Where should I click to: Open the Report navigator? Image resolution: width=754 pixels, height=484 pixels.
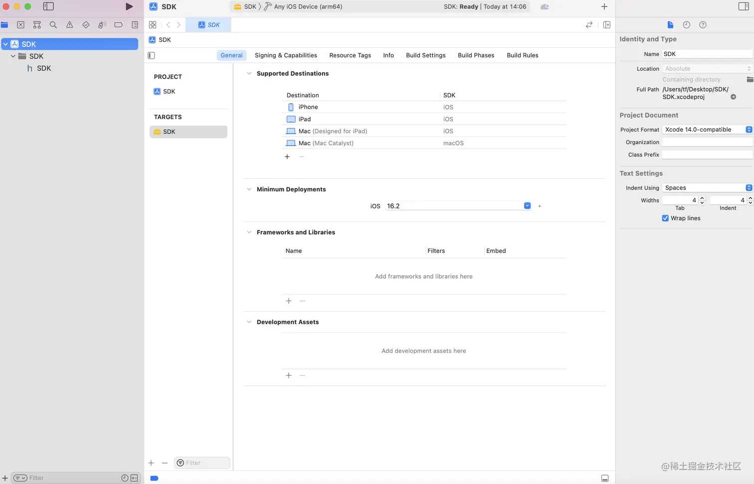pos(135,24)
